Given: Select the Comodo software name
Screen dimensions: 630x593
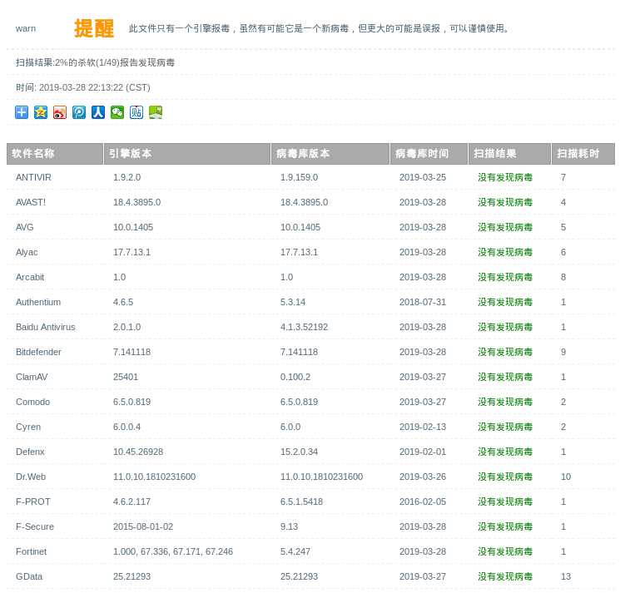Looking at the screenshot, I should (x=33, y=402).
